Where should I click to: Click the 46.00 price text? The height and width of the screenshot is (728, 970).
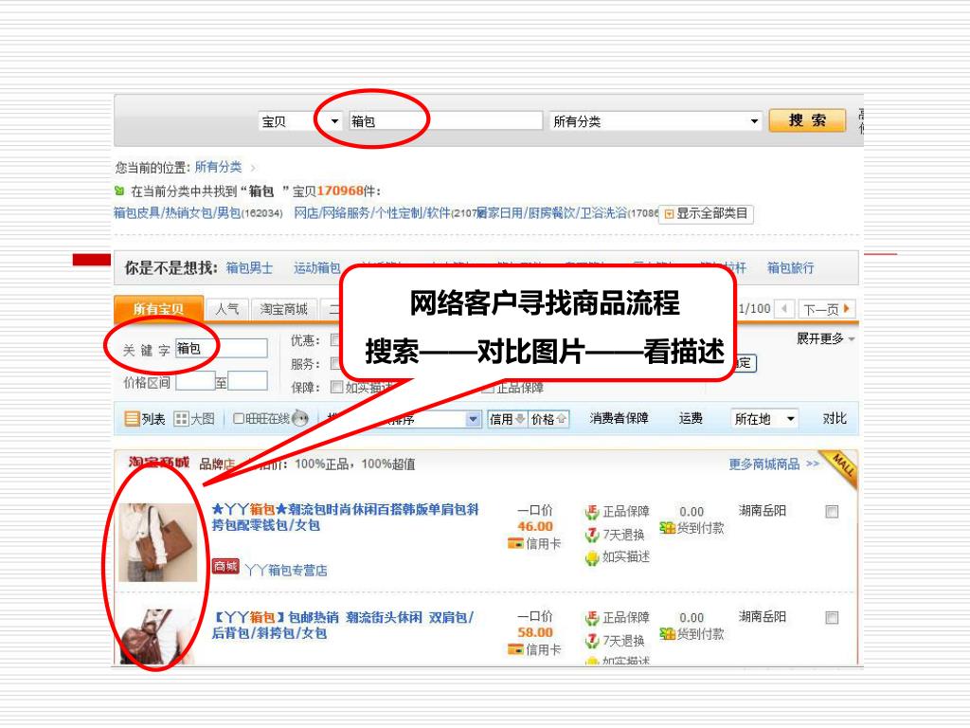535,527
